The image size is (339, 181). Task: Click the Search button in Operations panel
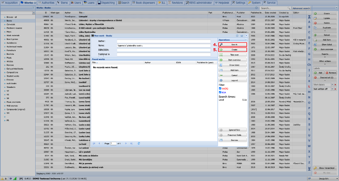[x=233, y=45]
